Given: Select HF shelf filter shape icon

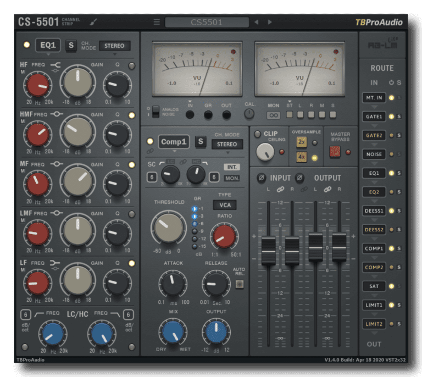Looking at the screenshot, I should pos(55,65).
